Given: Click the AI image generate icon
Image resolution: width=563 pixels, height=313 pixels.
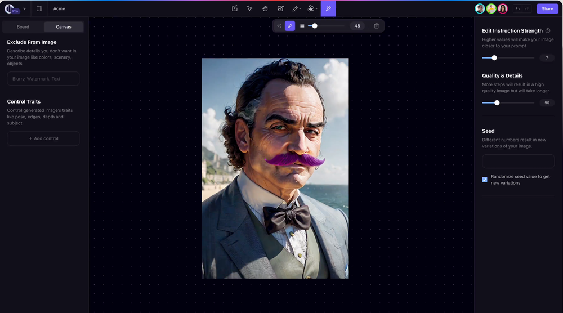Looking at the screenshot, I should 280,8.
